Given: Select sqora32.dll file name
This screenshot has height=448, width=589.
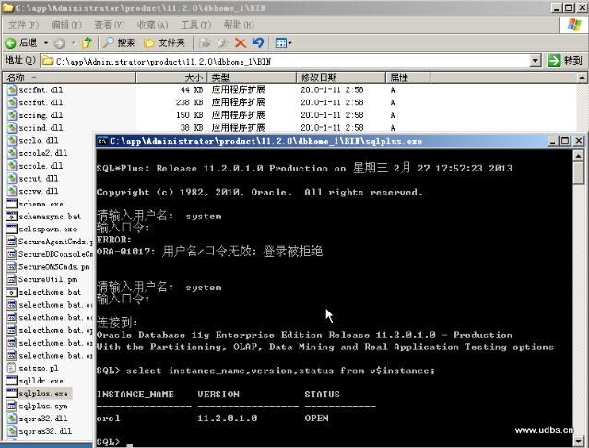Looking at the screenshot, I should (43, 419).
